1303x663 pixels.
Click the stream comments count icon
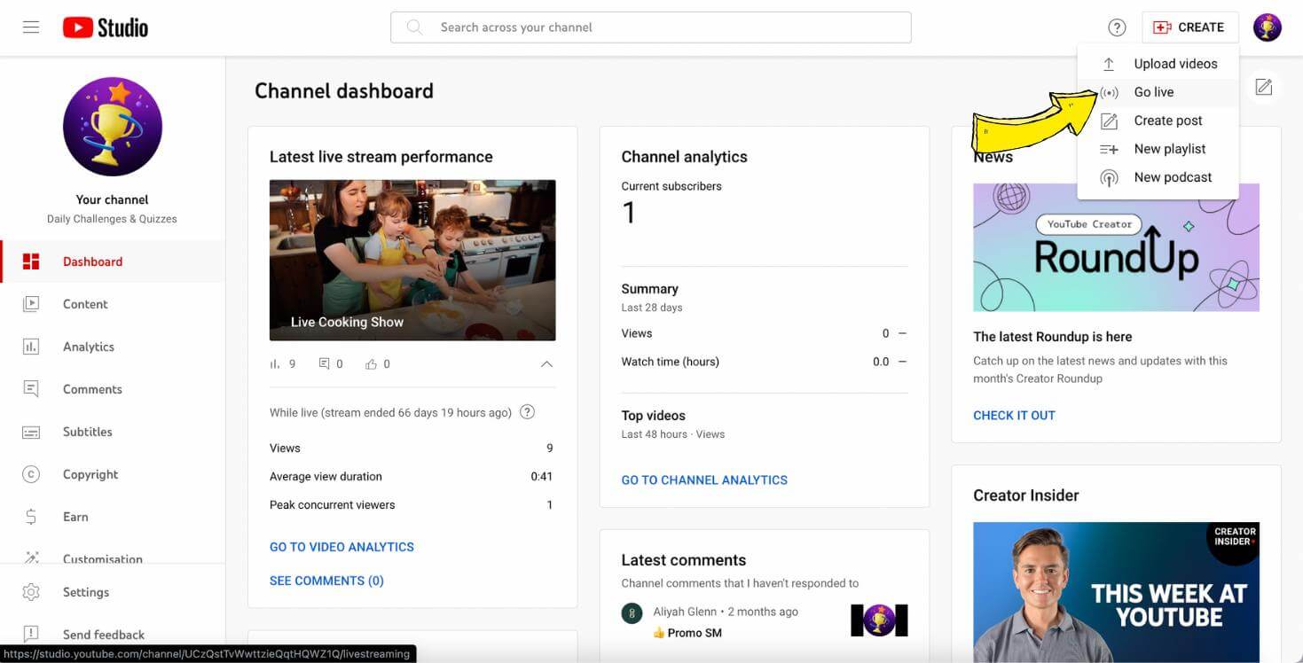(325, 364)
